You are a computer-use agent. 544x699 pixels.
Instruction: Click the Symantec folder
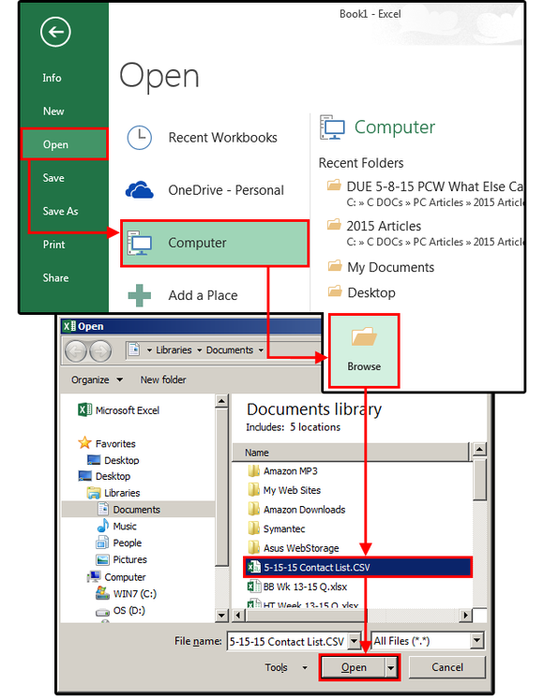(277, 528)
